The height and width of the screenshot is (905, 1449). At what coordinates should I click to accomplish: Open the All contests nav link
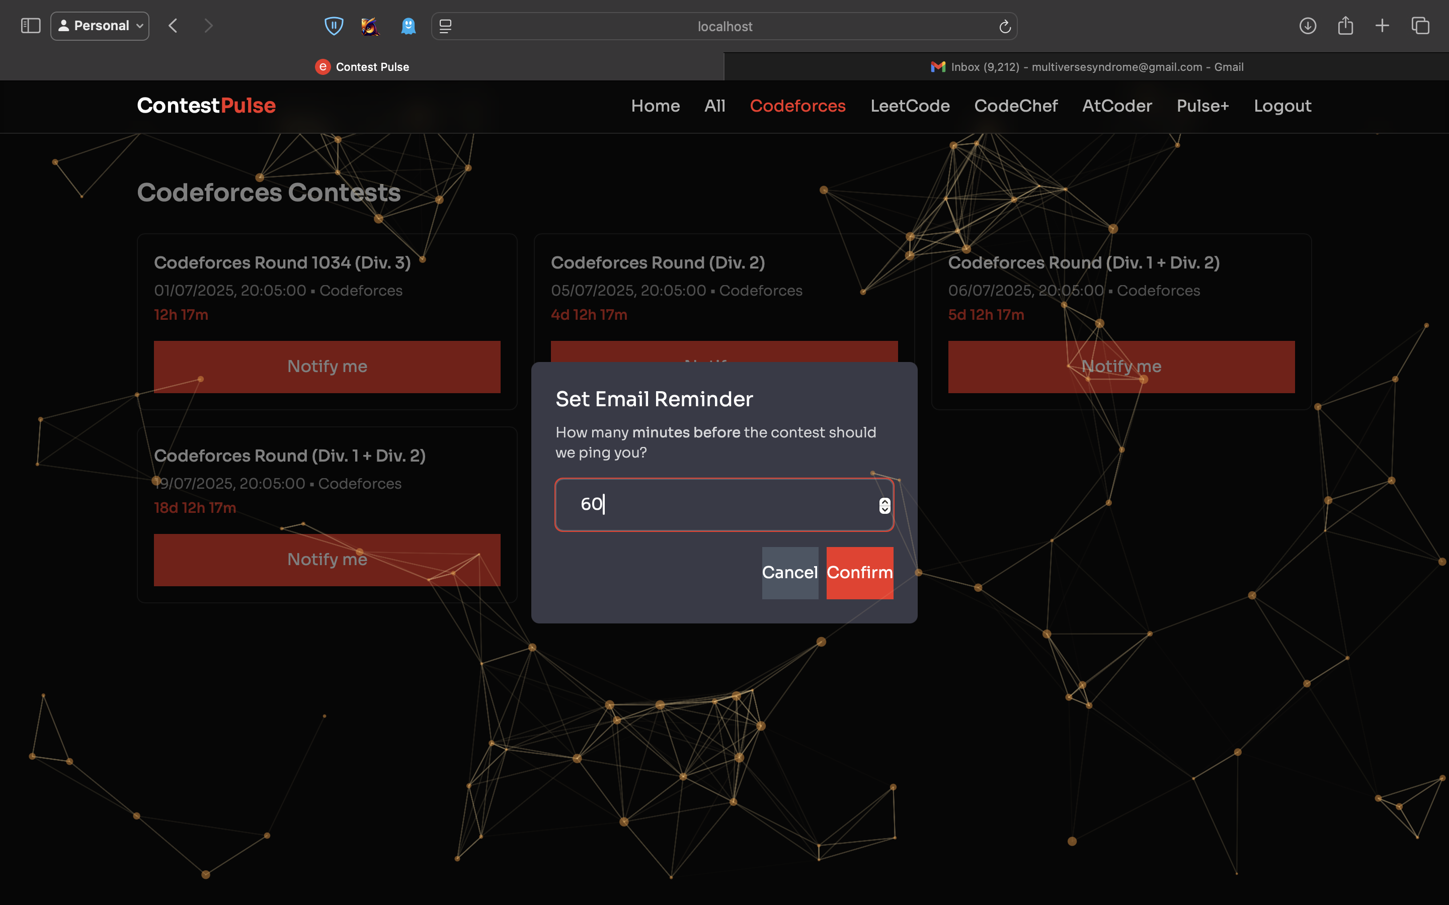point(714,106)
